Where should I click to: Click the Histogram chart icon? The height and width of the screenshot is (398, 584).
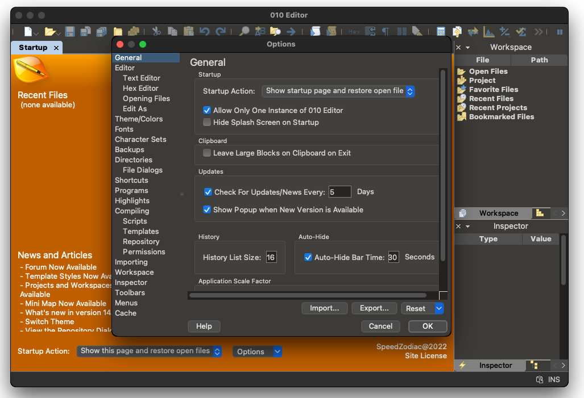[488, 32]
